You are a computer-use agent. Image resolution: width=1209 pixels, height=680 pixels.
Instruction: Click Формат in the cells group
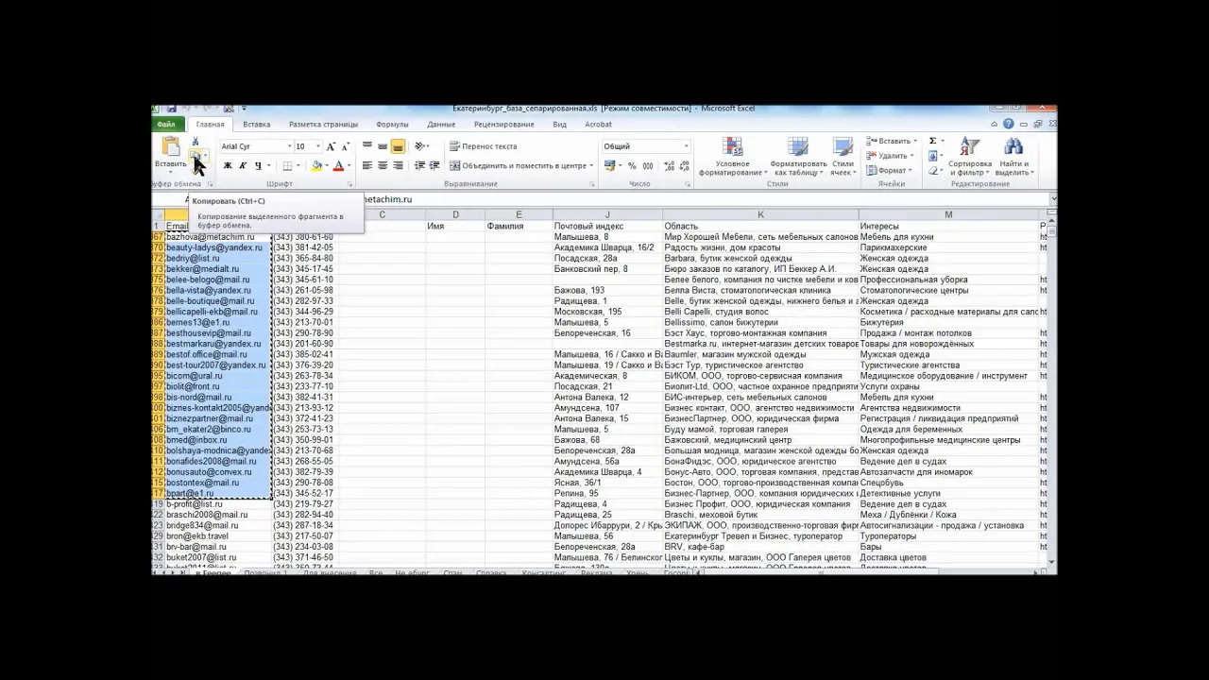(x=889, y=171)
